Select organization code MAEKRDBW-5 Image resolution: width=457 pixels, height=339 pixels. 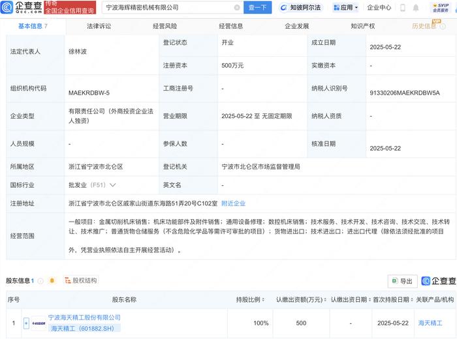[89, 93]
